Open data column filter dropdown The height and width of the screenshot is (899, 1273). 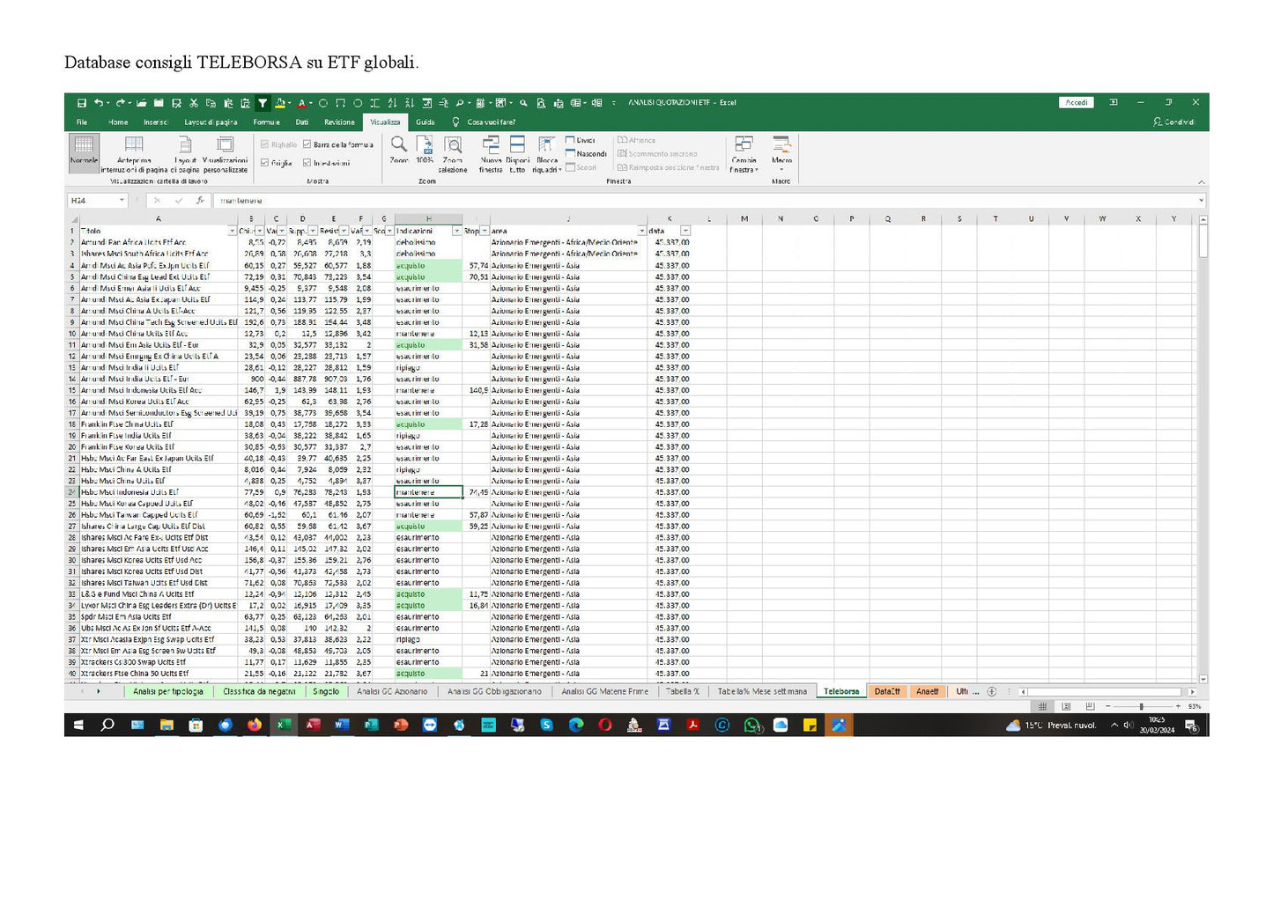(x=685, y=232)
